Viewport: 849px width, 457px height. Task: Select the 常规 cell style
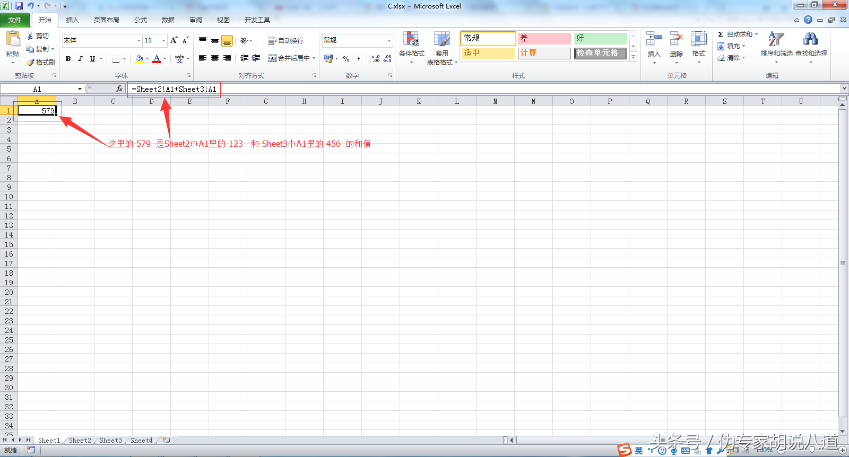488,38
